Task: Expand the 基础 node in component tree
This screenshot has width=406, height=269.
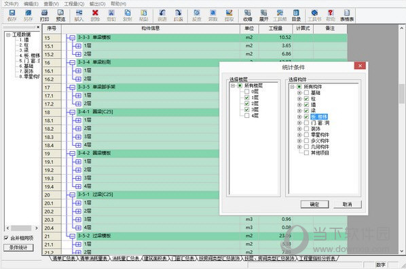Action: (x=299, y=93)
